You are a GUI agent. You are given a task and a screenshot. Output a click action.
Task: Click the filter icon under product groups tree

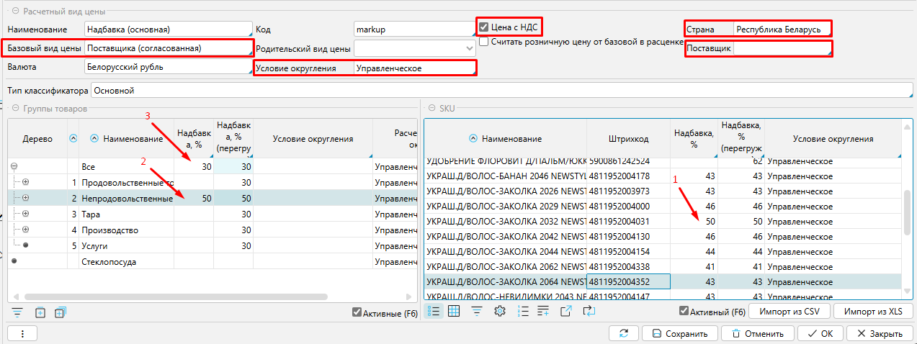(x=17, y=312)
